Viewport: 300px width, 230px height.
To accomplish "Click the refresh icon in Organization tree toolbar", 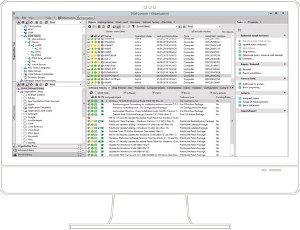I will click(46, 22).
